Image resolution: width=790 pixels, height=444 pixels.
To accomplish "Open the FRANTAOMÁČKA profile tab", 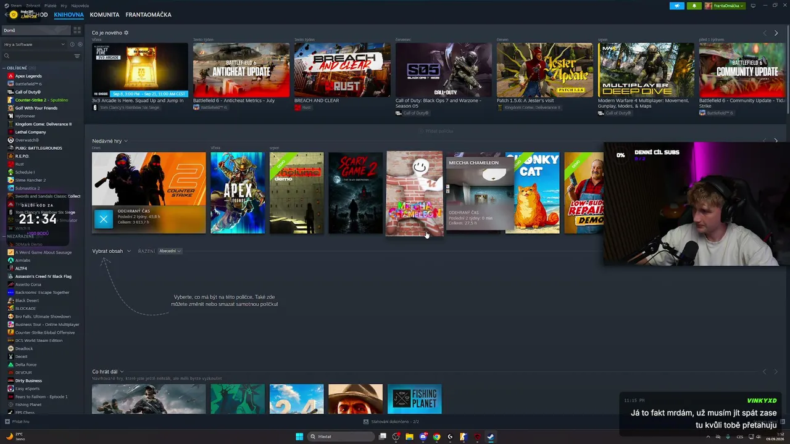I will point(148,15).
